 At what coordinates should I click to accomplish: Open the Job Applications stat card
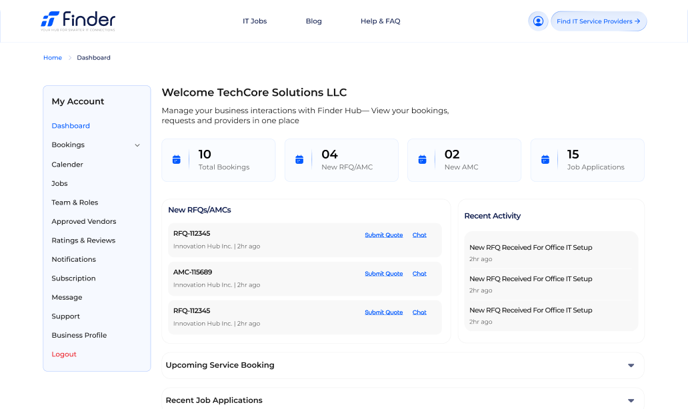click(587, 160)
